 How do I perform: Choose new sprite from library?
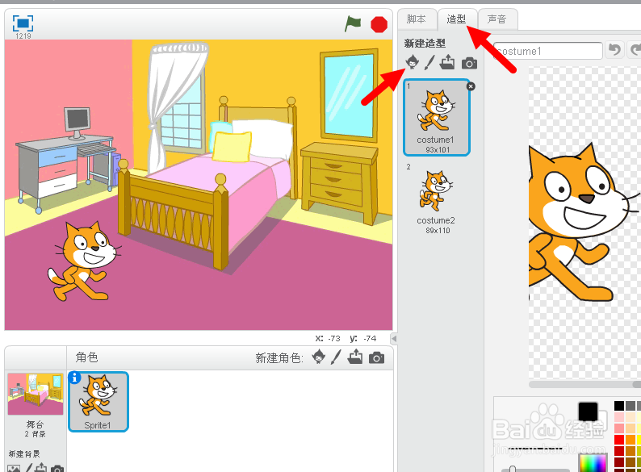(318, 357)
